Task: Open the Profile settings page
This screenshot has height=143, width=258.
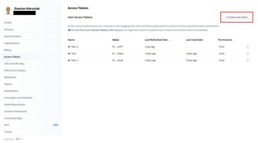Action: click(31, 23)
